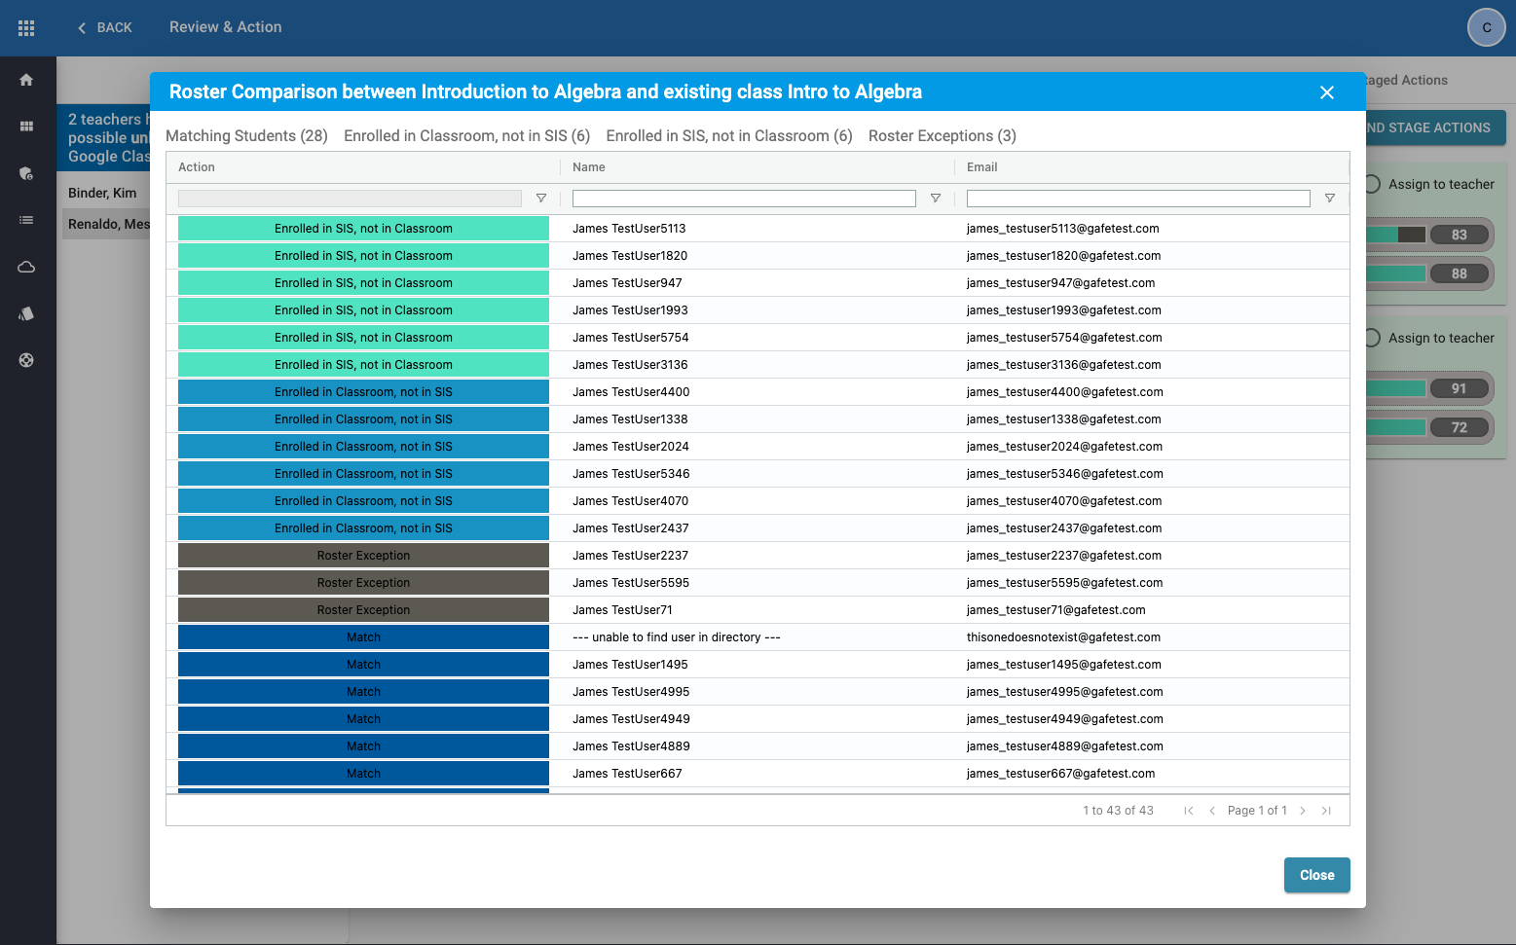Click the help lifebuoy sidebar icon
1516x945 pixels.
[26, 360]
